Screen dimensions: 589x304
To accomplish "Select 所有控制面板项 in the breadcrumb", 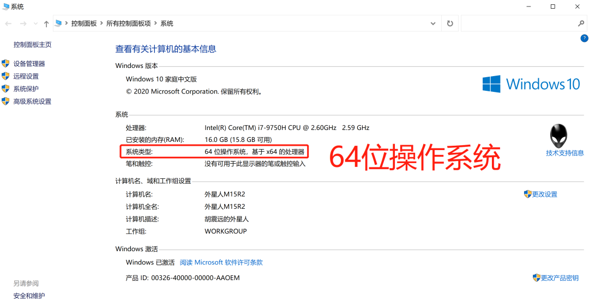I will [129, 23].
